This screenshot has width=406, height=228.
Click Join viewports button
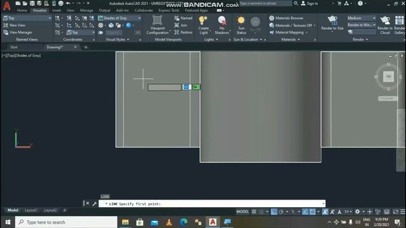(x=181, y=25)
